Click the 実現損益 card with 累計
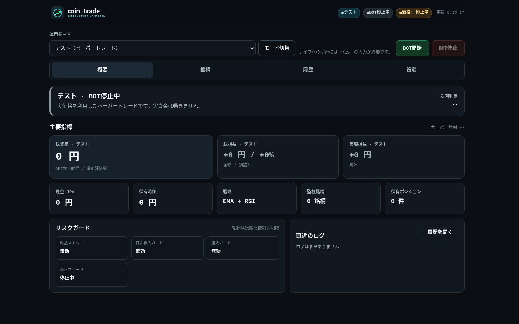The width and height of the screenshot is (519, 324). pos(404,157)
